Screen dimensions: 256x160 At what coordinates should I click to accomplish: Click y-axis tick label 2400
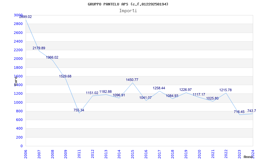click(18, 41)
